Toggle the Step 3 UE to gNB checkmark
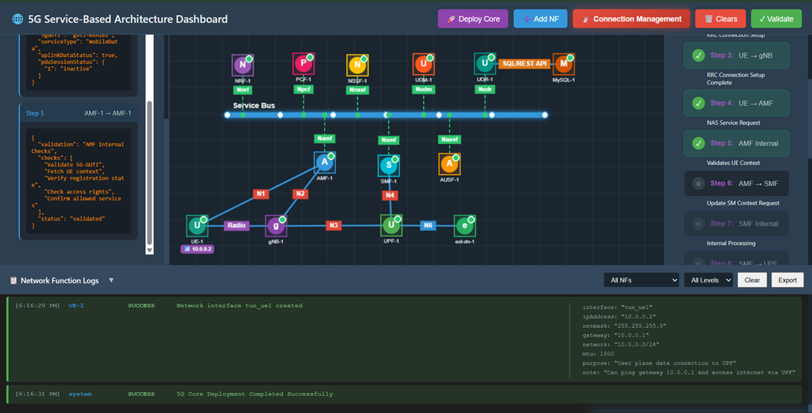The image size is (812, 413). (698, 55)
